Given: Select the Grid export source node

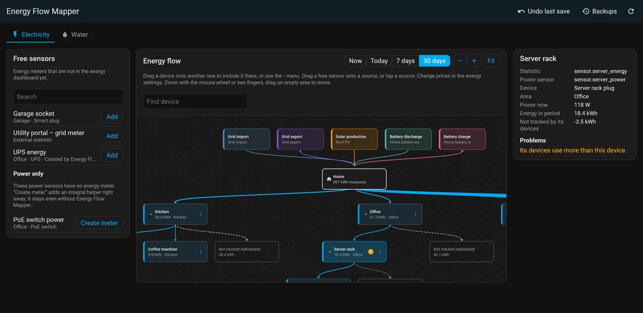Looking at the screenshot, I should click(301, 139).
